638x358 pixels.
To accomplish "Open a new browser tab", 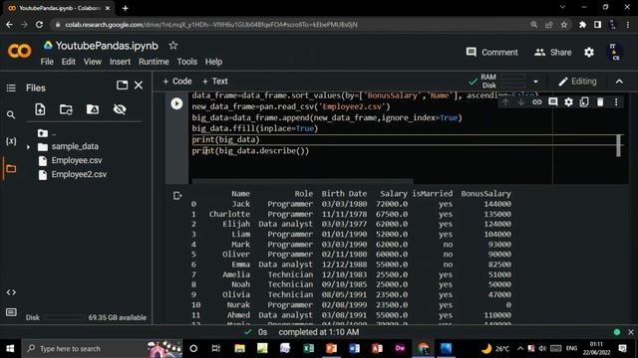I will 125,8.
